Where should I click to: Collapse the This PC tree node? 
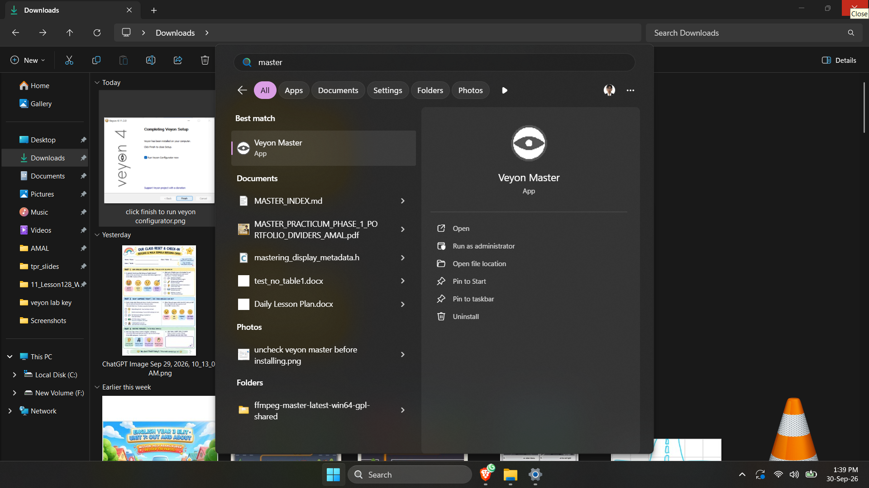click(x=10, y=357)
